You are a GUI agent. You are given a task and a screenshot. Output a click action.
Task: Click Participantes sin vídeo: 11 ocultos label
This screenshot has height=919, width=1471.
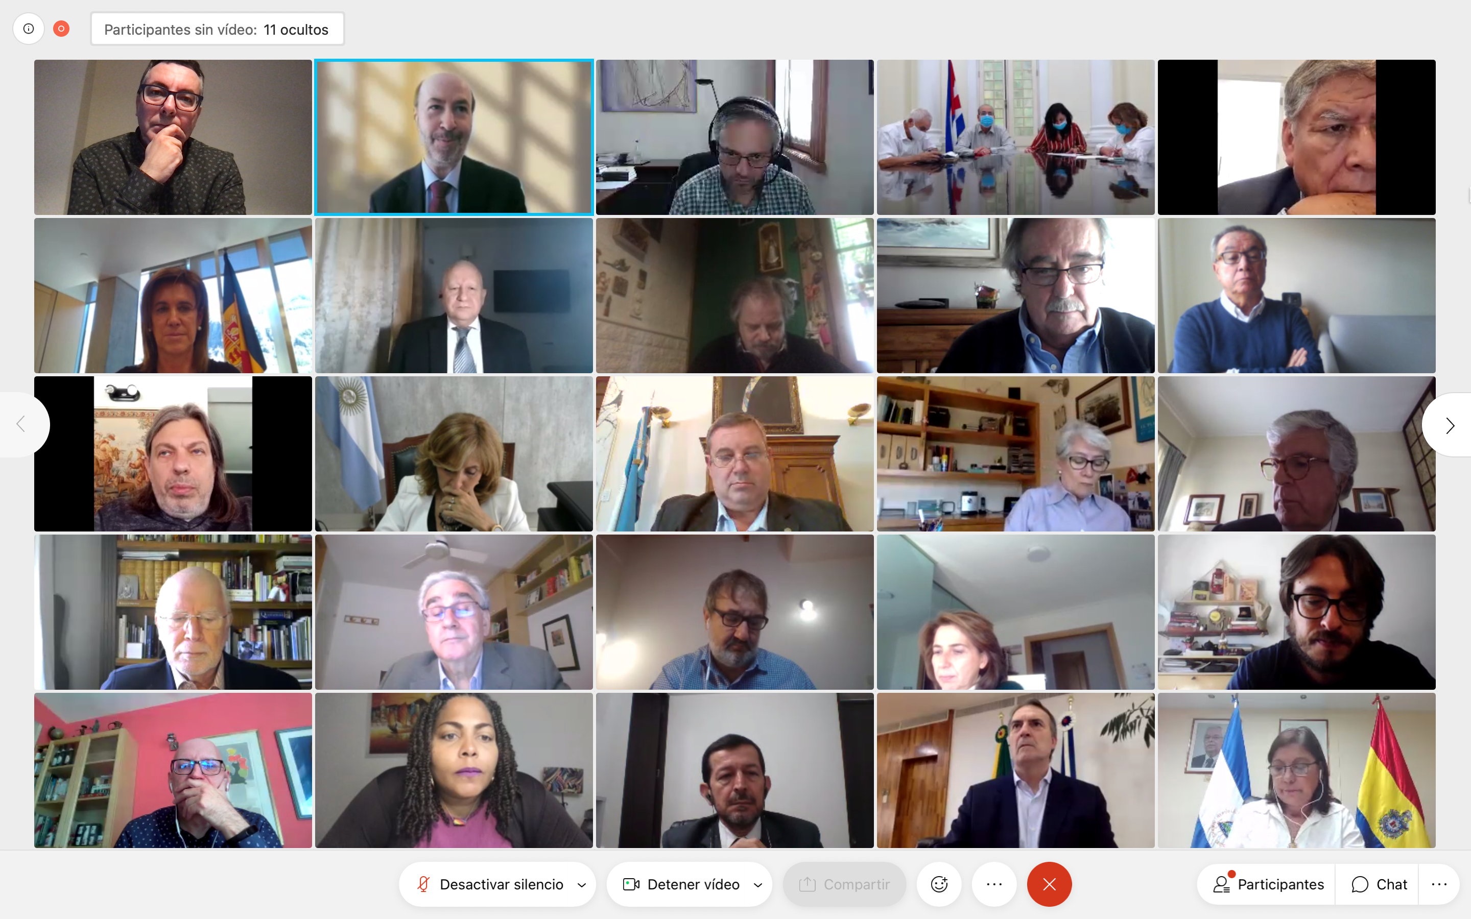pyautogui.click(x=217, y=29)
